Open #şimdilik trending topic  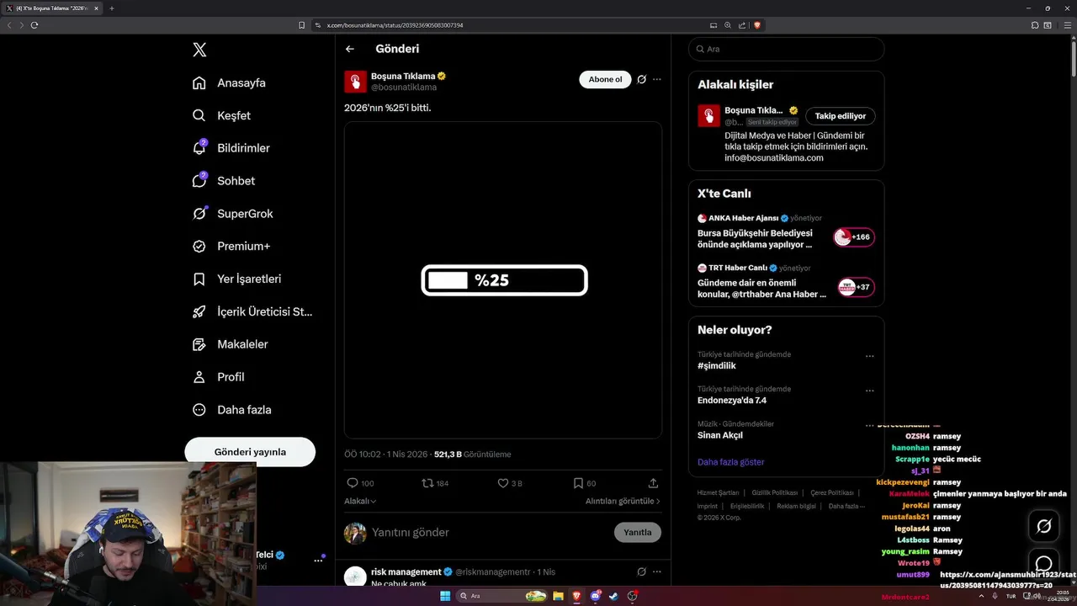[x=717, y=366]
